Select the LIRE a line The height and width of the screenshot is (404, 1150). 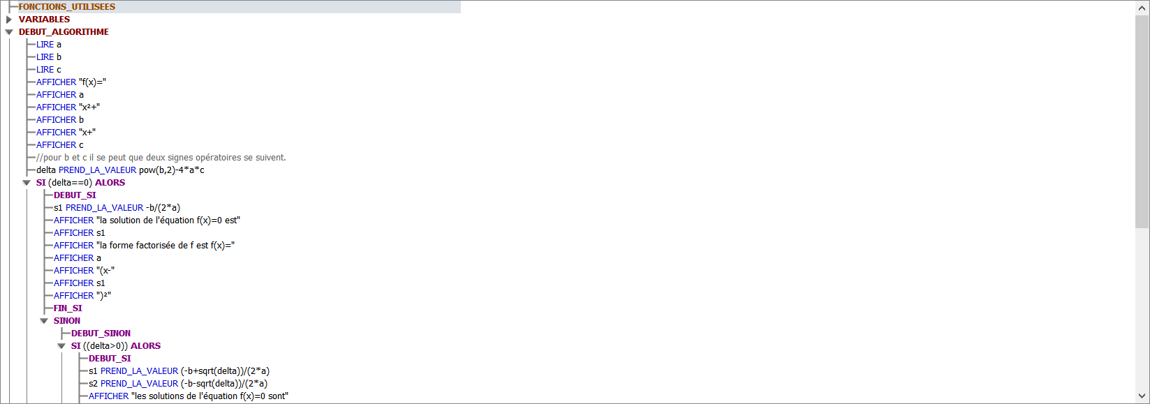pyautogui.click(x=49, y=45)
